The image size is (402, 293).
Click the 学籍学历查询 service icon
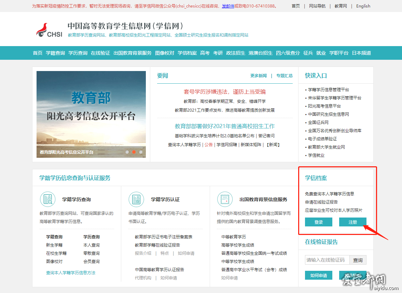pos(47,199)
